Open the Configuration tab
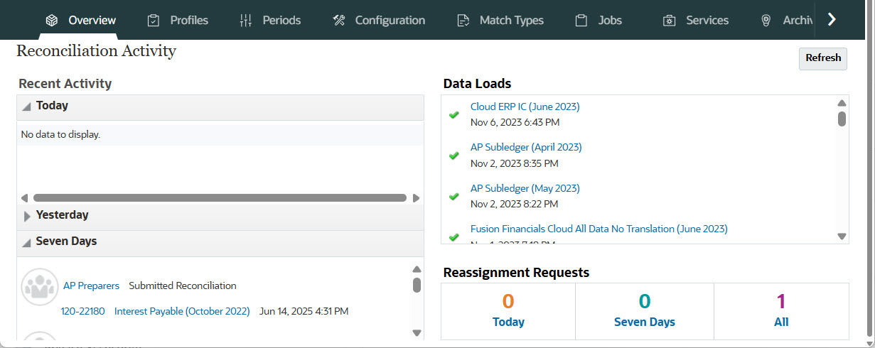The height and width of the screenshot is (348, 875). pyautogui.click(x=390, y=21)
